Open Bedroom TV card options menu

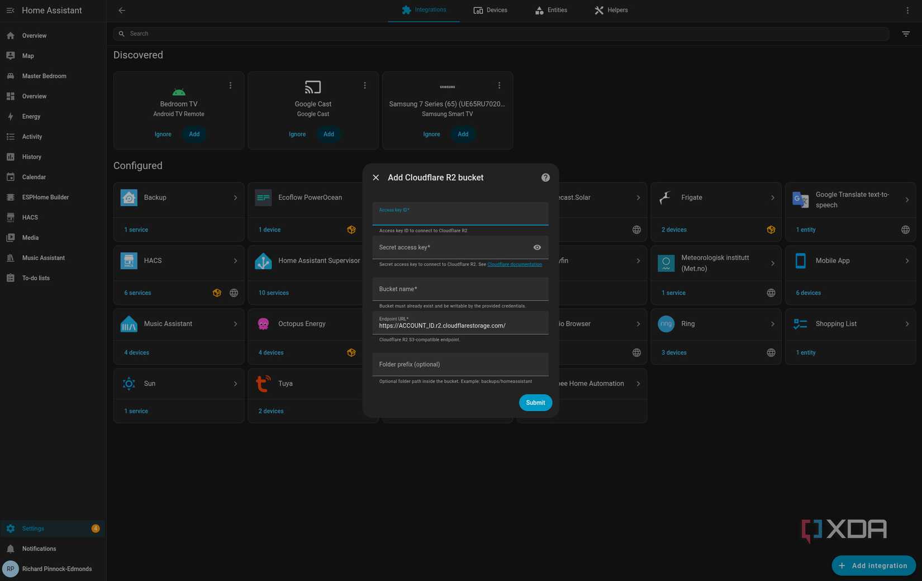(x=230, y=85)
